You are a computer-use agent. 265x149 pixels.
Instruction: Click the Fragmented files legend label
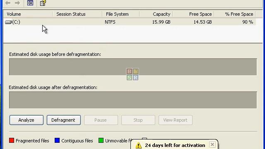coord(32,141)
